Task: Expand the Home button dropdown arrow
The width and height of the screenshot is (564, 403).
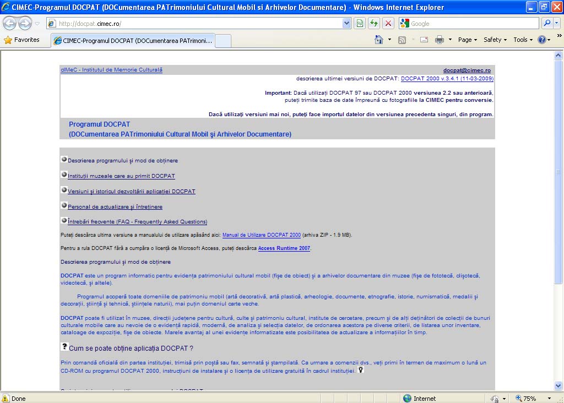Action: tap(389, 40)
